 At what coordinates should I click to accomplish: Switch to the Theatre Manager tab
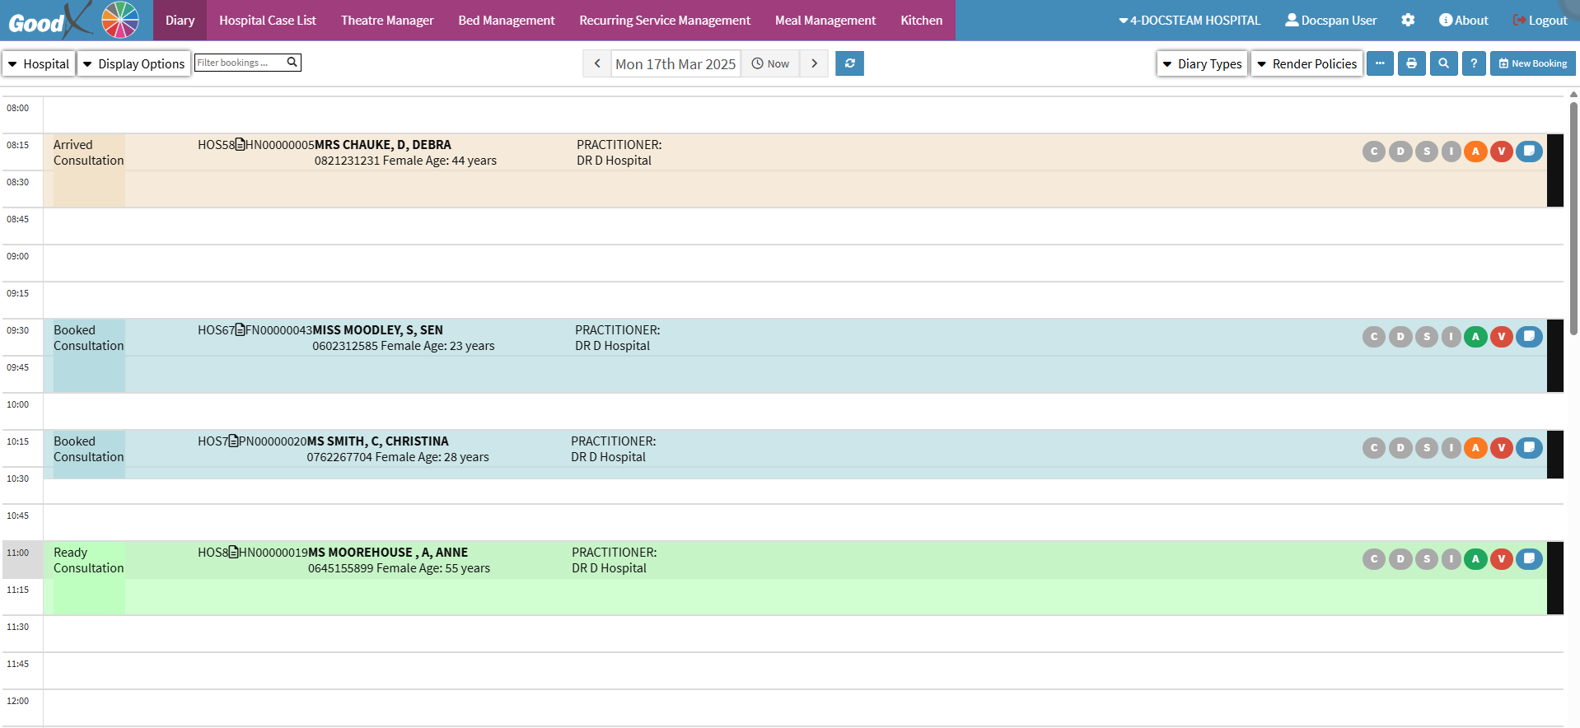click(x=386, y=21)
